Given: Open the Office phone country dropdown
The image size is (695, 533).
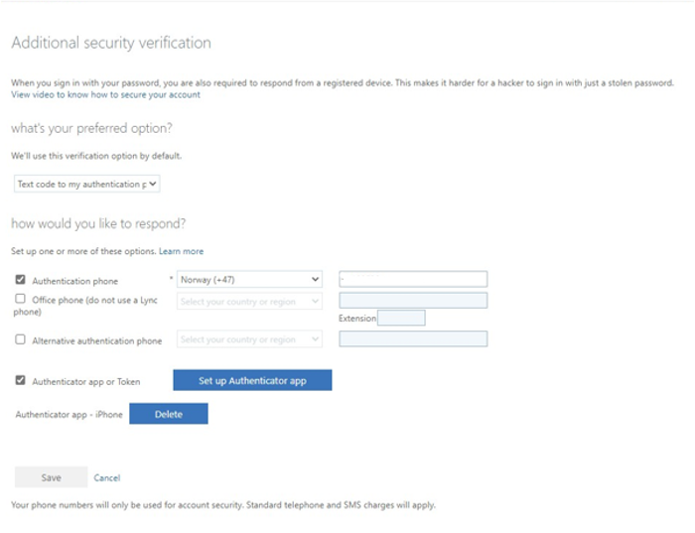Looking at the screenshot, I should (250, 301).
